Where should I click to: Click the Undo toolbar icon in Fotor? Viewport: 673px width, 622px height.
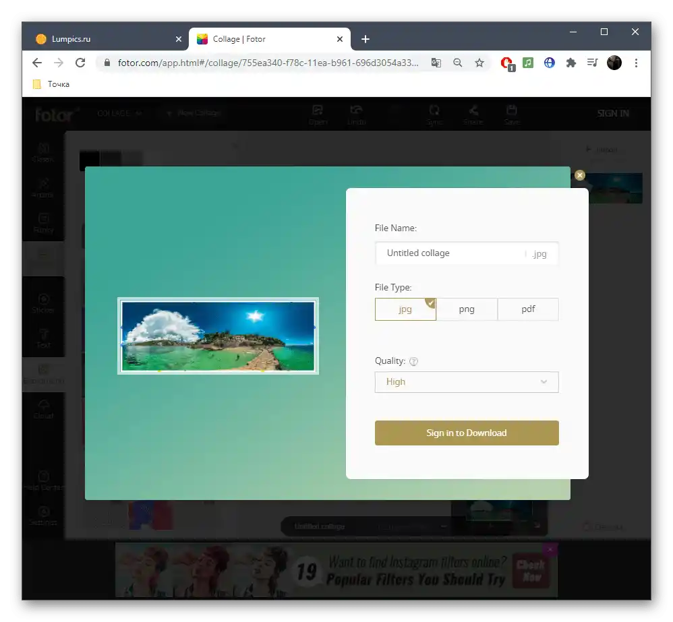(356, 115)
